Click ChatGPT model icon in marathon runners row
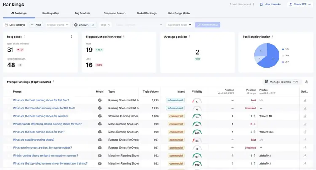Image resolution: width=316 pixels, height=170 pixels. (99, 156)
